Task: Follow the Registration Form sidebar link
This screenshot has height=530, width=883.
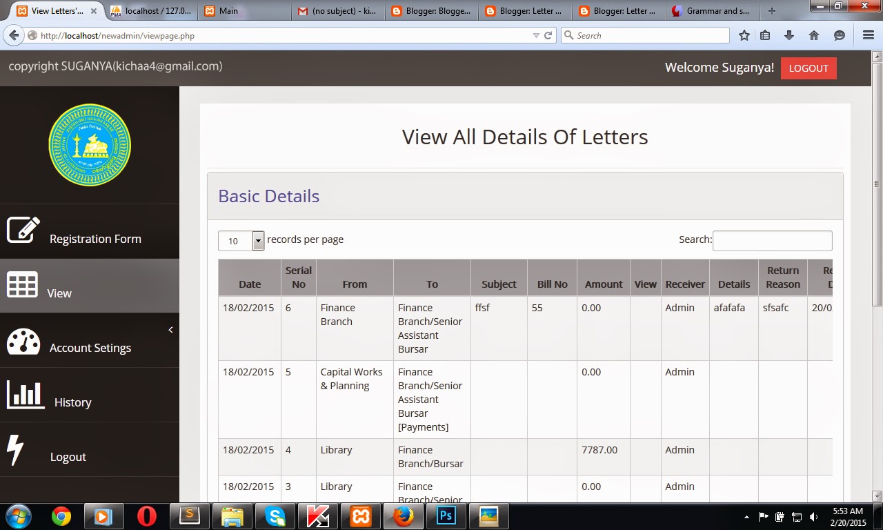Action: coord(95,238)
